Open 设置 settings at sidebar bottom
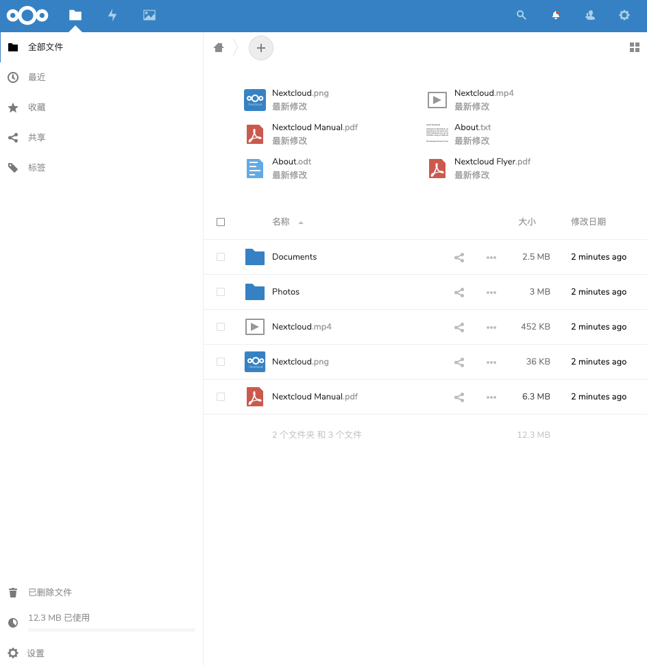This screenshot has width=647, height=666. pyautogui.click(x=101, y=653)
